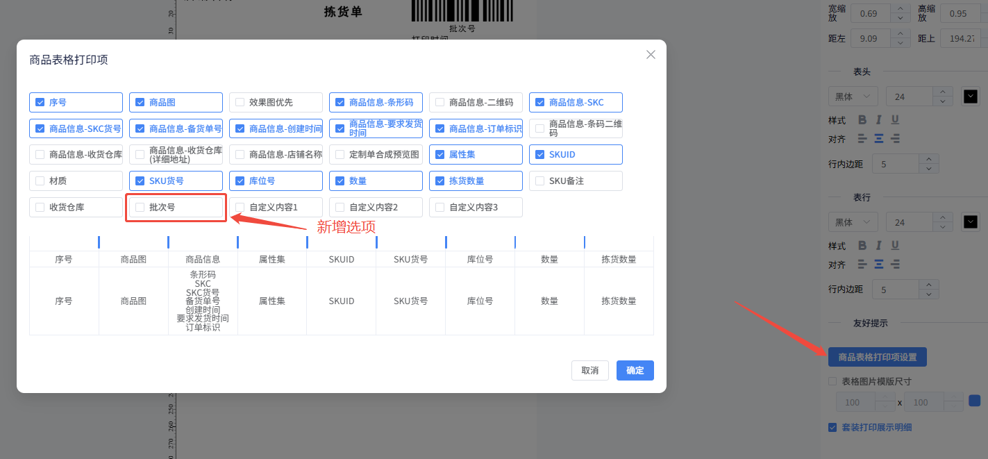Toggle bold in the 表行 style row
The width and height of the screenshot is (988, 459).
862,246
